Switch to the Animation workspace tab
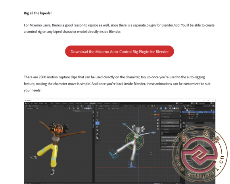Image resolution: width=230 pixels, height=184 pixels. (92, 103)
